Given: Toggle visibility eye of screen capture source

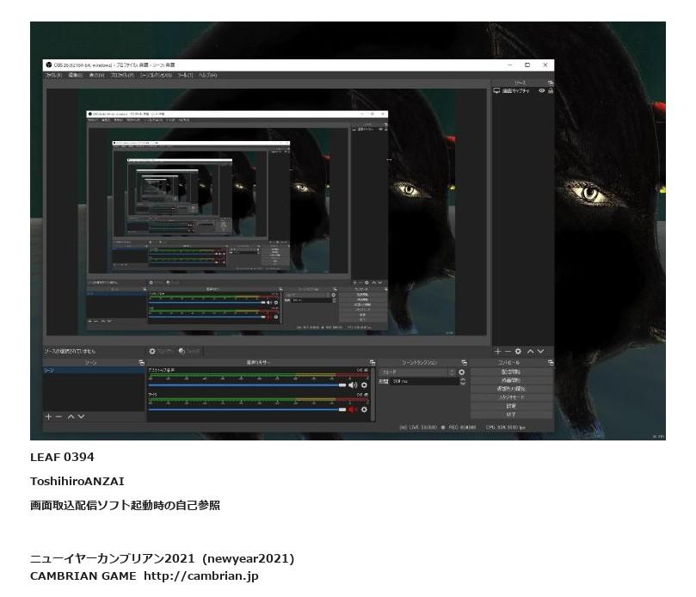Looking at the screenshot, I should 541,90.
